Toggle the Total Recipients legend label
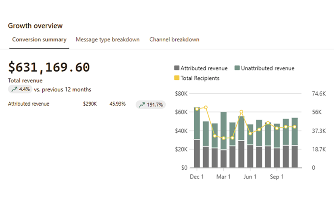This screenshot has height=206, width=334. [200, 78]
